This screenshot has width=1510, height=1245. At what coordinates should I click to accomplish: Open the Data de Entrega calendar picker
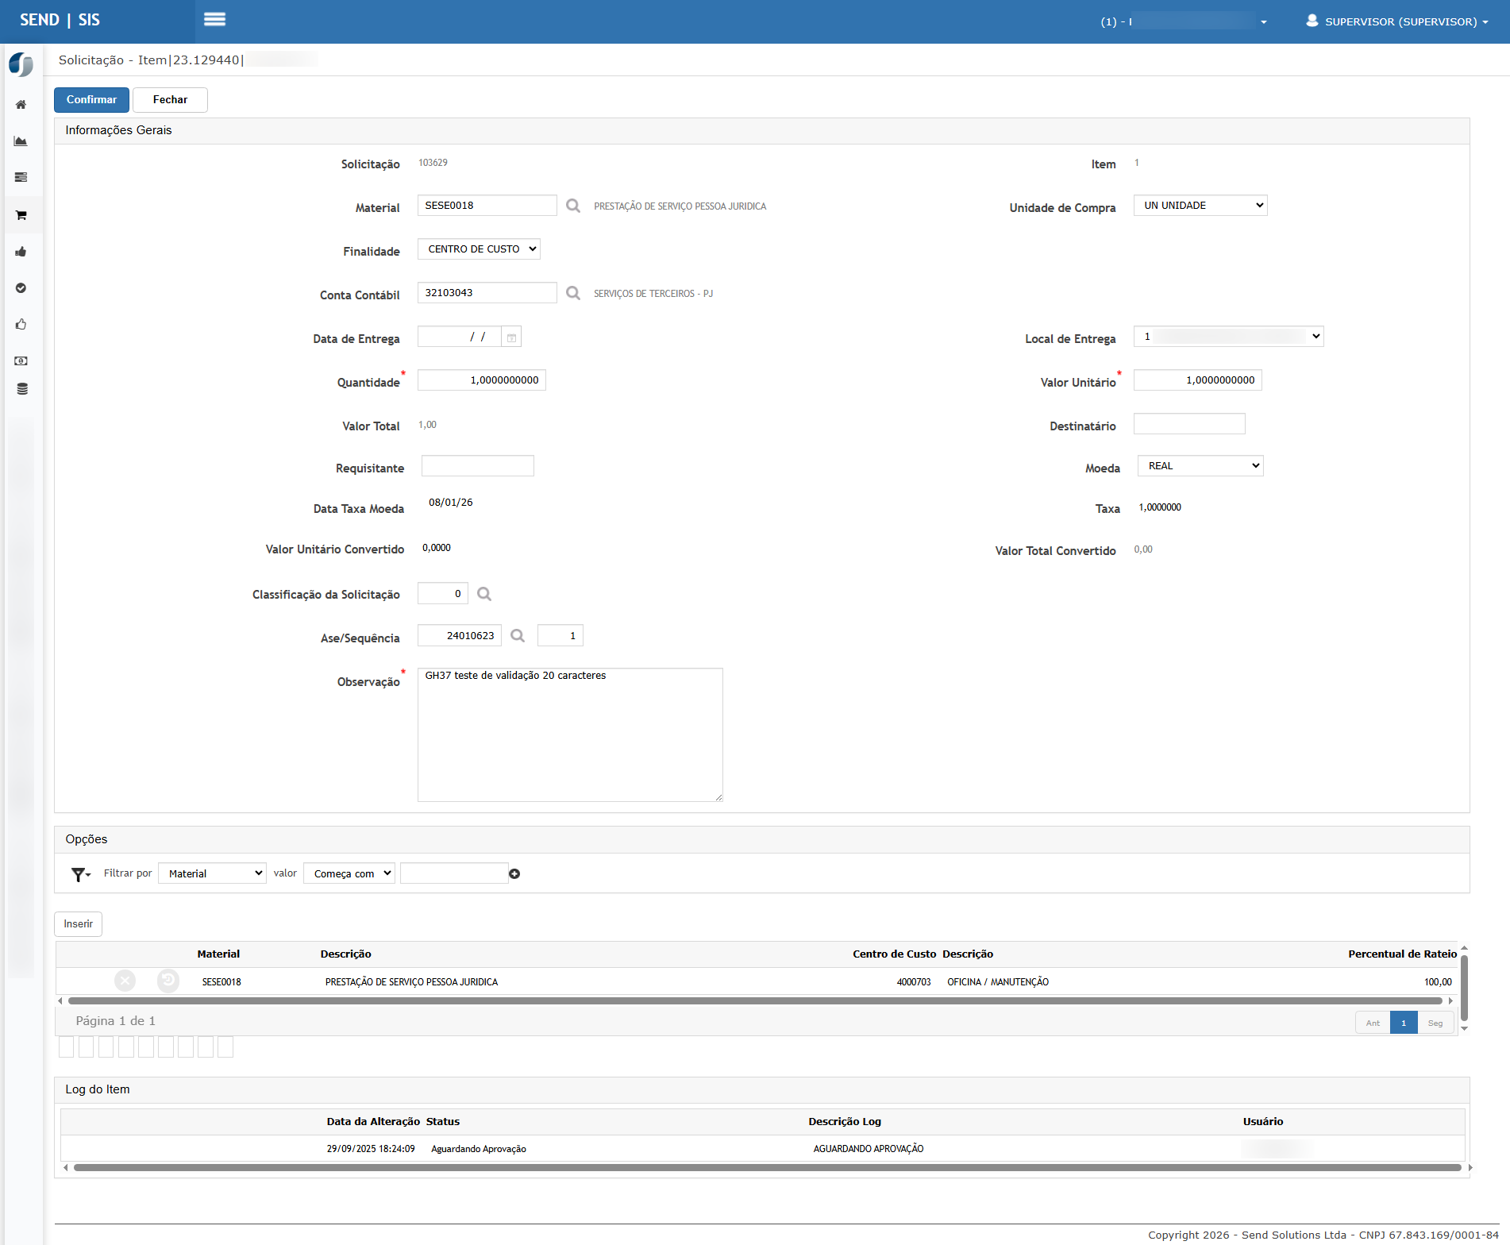pos(512,337)
